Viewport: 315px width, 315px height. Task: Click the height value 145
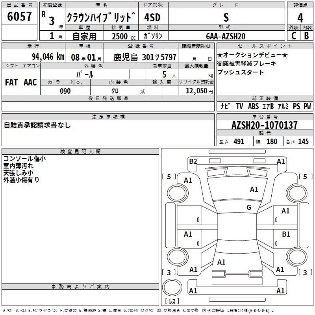(x=303, y=141)
